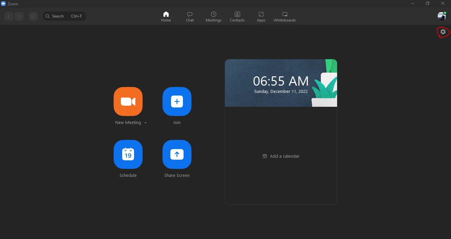Open the Apps tab
Viewport: 451px width, 239px height.
261,17
